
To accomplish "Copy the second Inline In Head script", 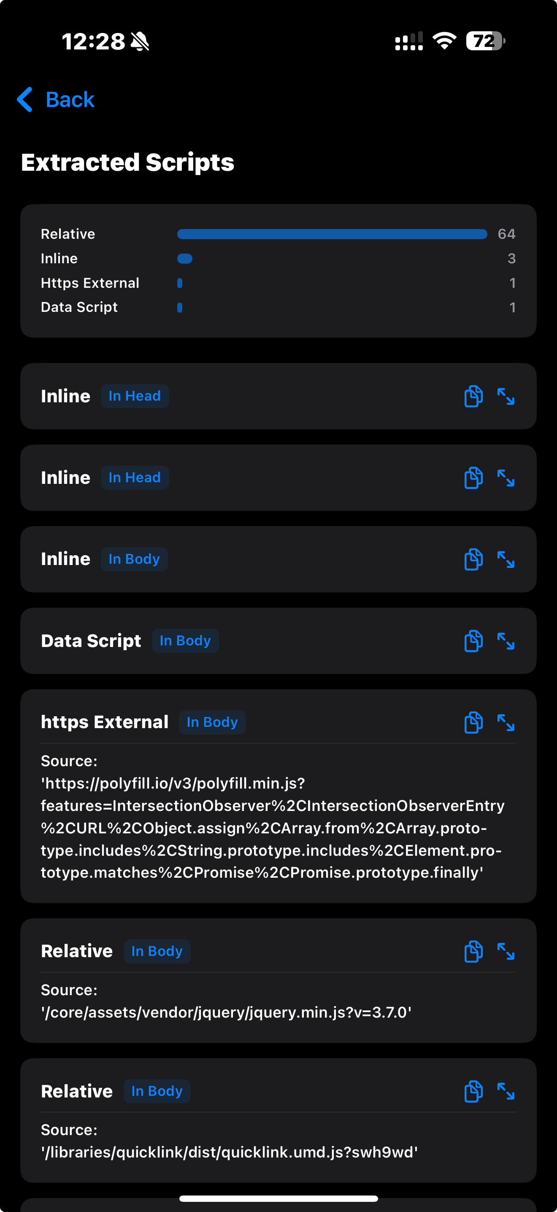I will point(473,478).
